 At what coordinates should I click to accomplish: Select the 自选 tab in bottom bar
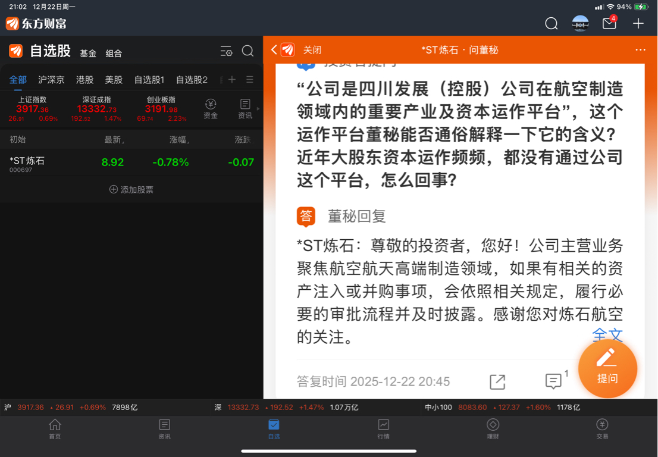tap(274, 429)
